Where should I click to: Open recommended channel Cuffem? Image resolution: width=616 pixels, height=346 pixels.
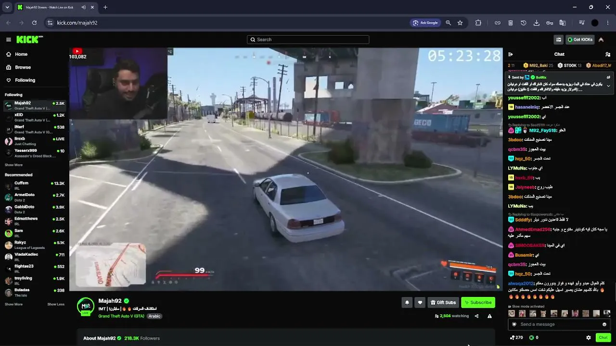coord(34,185)
